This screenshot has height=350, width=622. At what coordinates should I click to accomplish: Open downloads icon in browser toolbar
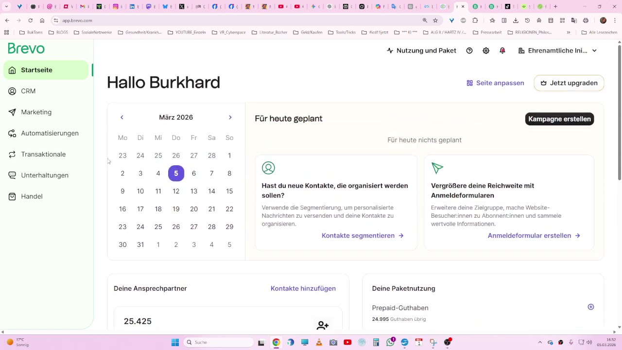pyautogui.click(x=516, y=20)
